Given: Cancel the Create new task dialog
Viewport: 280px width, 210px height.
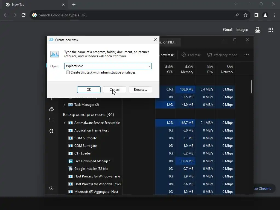Looking at the screenshot, I should pyautogui.click(x=115, y=90).
